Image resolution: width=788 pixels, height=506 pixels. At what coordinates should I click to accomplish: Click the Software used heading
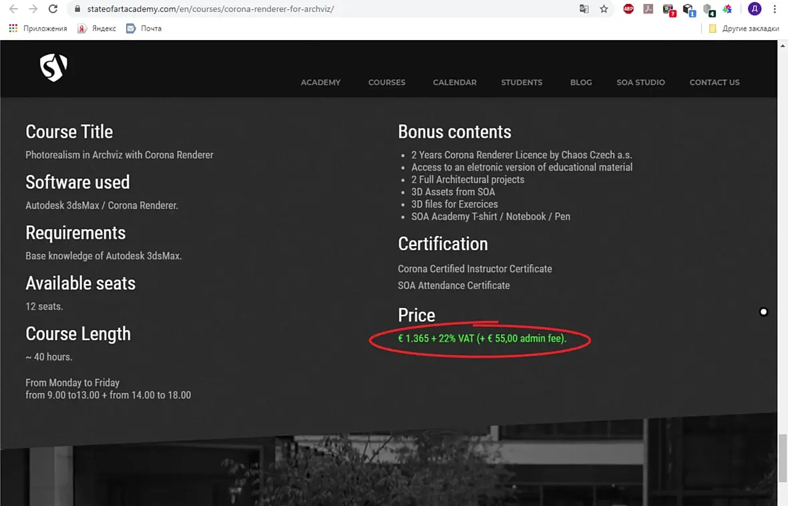click(77, 182)
